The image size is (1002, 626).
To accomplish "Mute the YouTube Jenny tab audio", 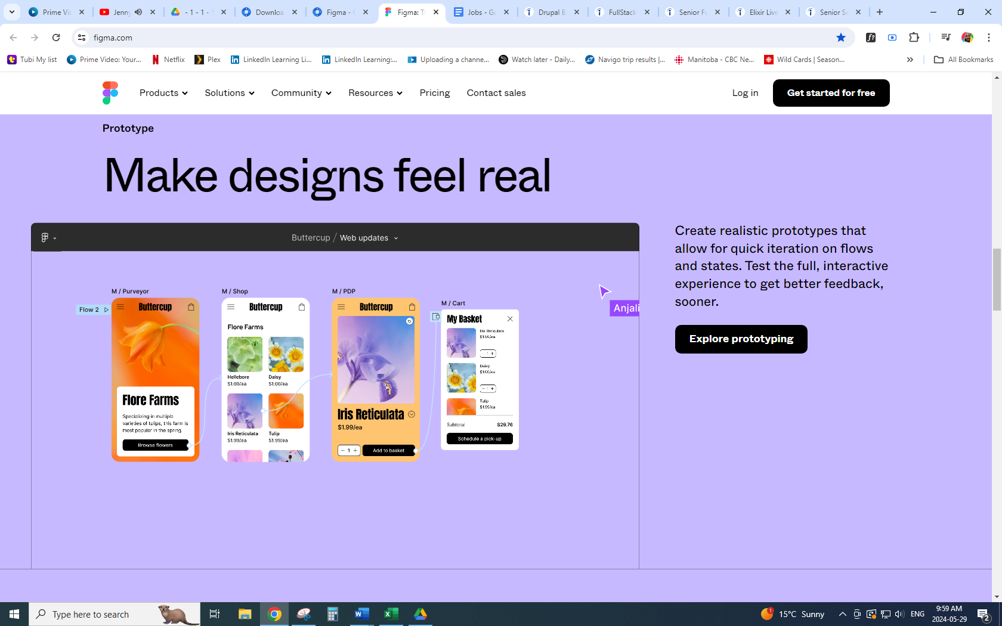I will 138,12.
